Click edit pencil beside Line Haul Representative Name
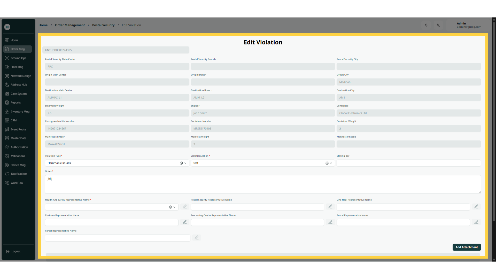 (x=476, y=207)
